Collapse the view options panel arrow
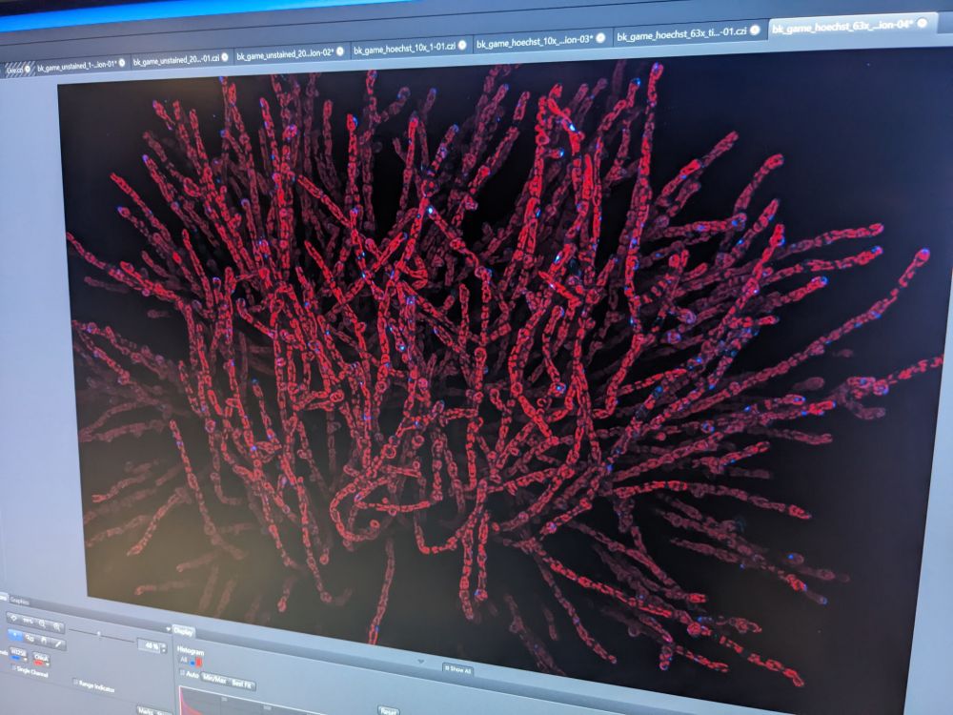Image resolution: width=953 pixels, height=715 pixels. [169, 628]
